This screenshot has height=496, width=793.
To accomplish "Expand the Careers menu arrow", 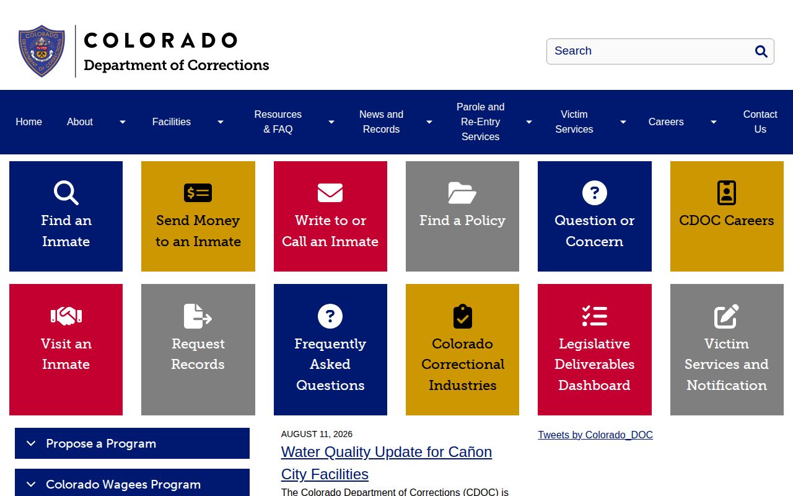I will 714,122.
